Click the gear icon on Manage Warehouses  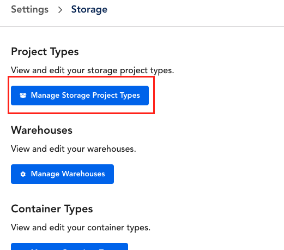(23, 174)
